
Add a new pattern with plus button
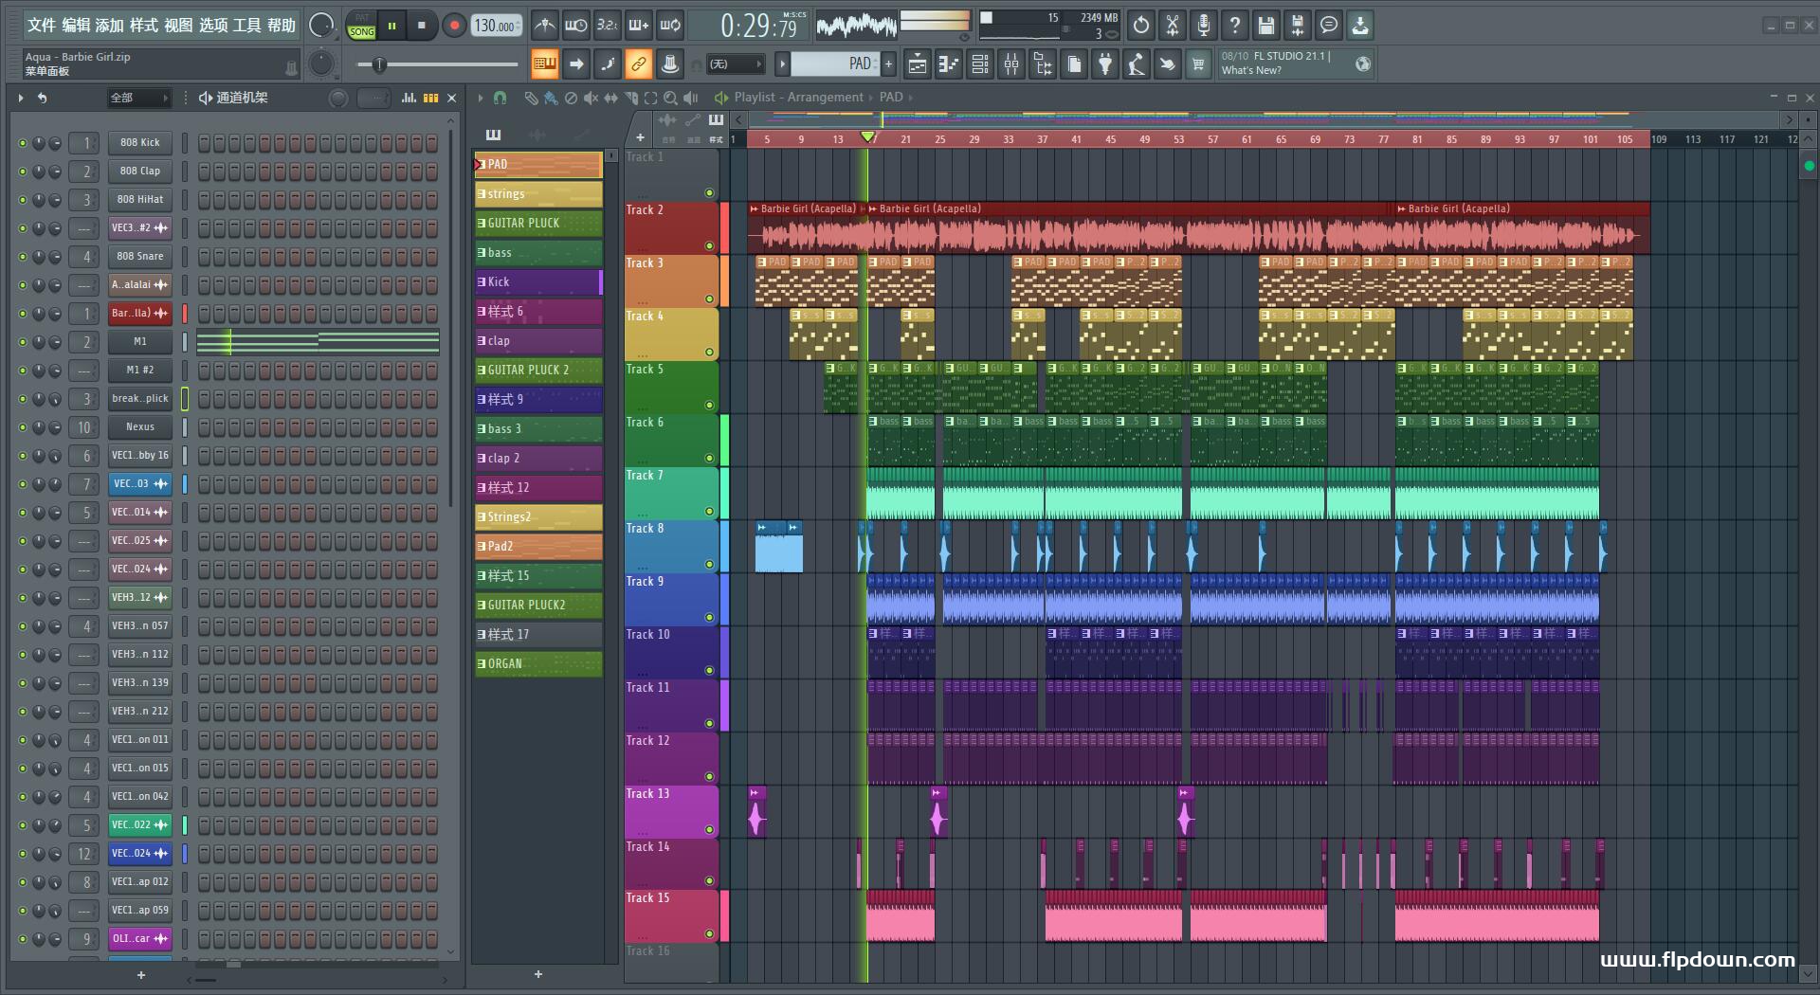(888, 63)
